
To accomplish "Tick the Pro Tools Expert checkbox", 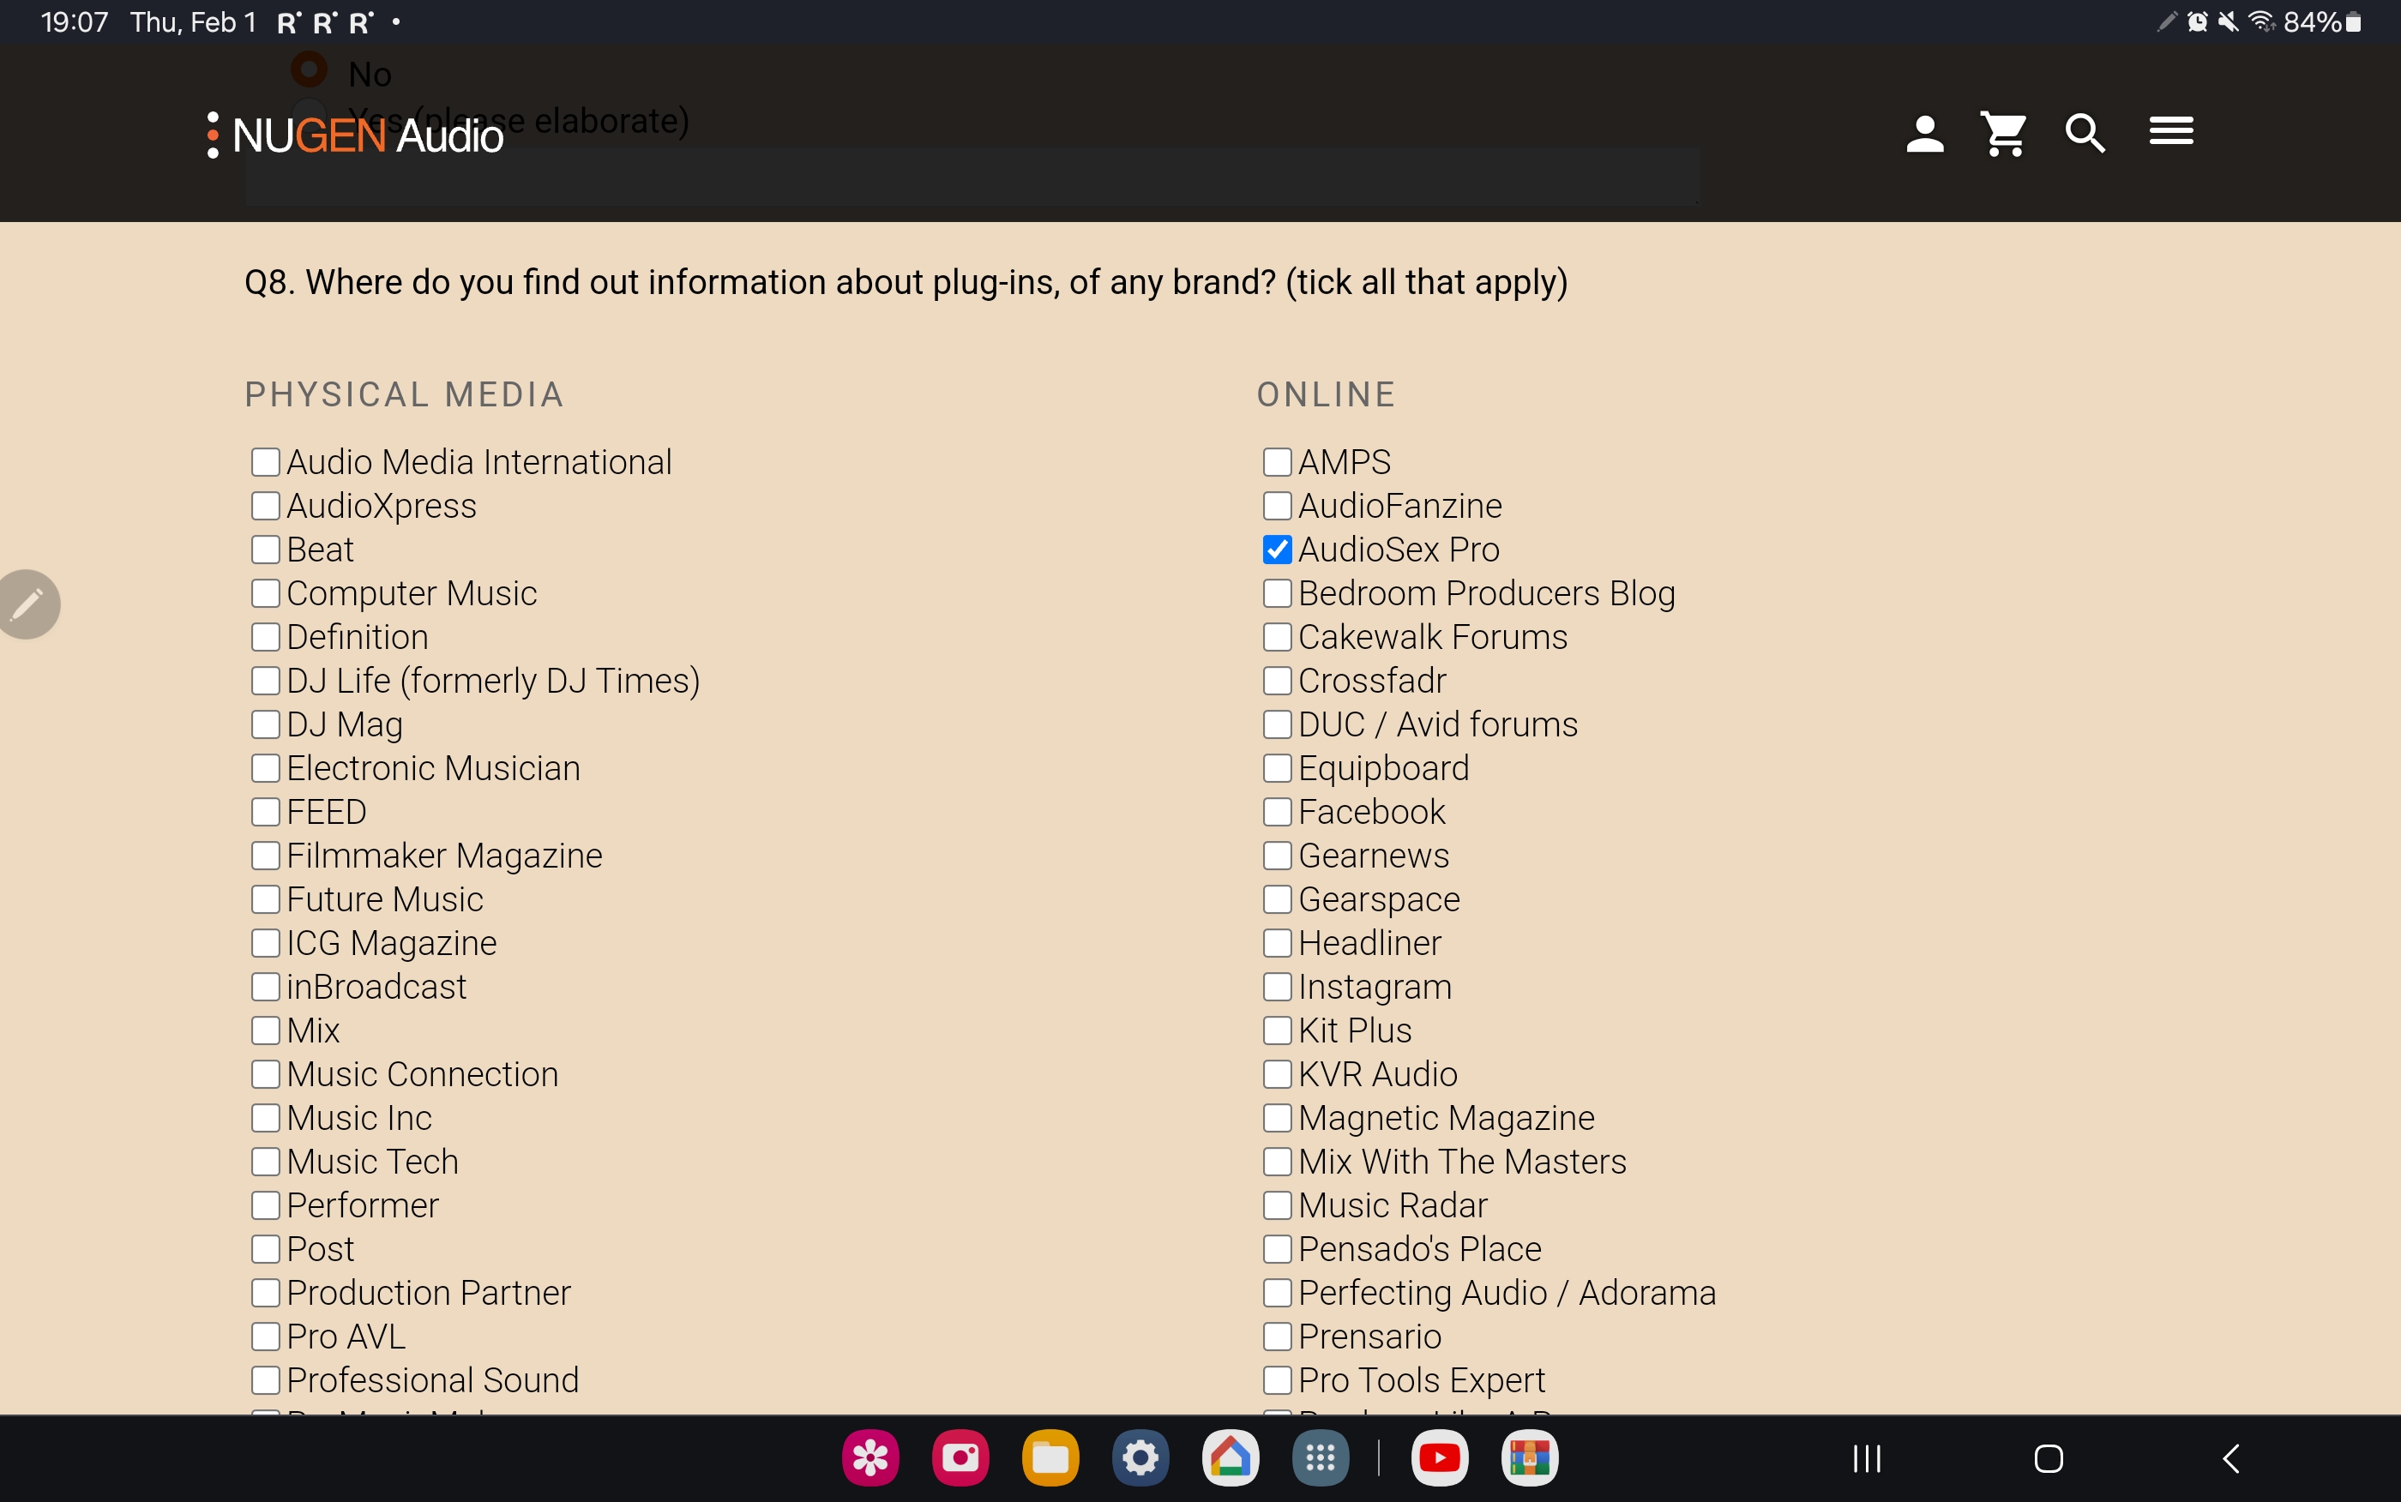I will coord(1278,1379).
